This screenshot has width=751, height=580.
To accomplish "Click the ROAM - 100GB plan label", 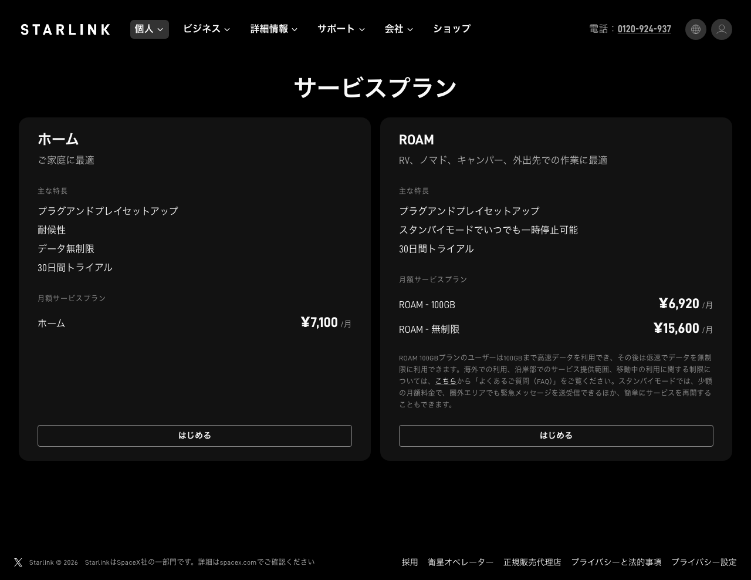I will pos(427,305).
